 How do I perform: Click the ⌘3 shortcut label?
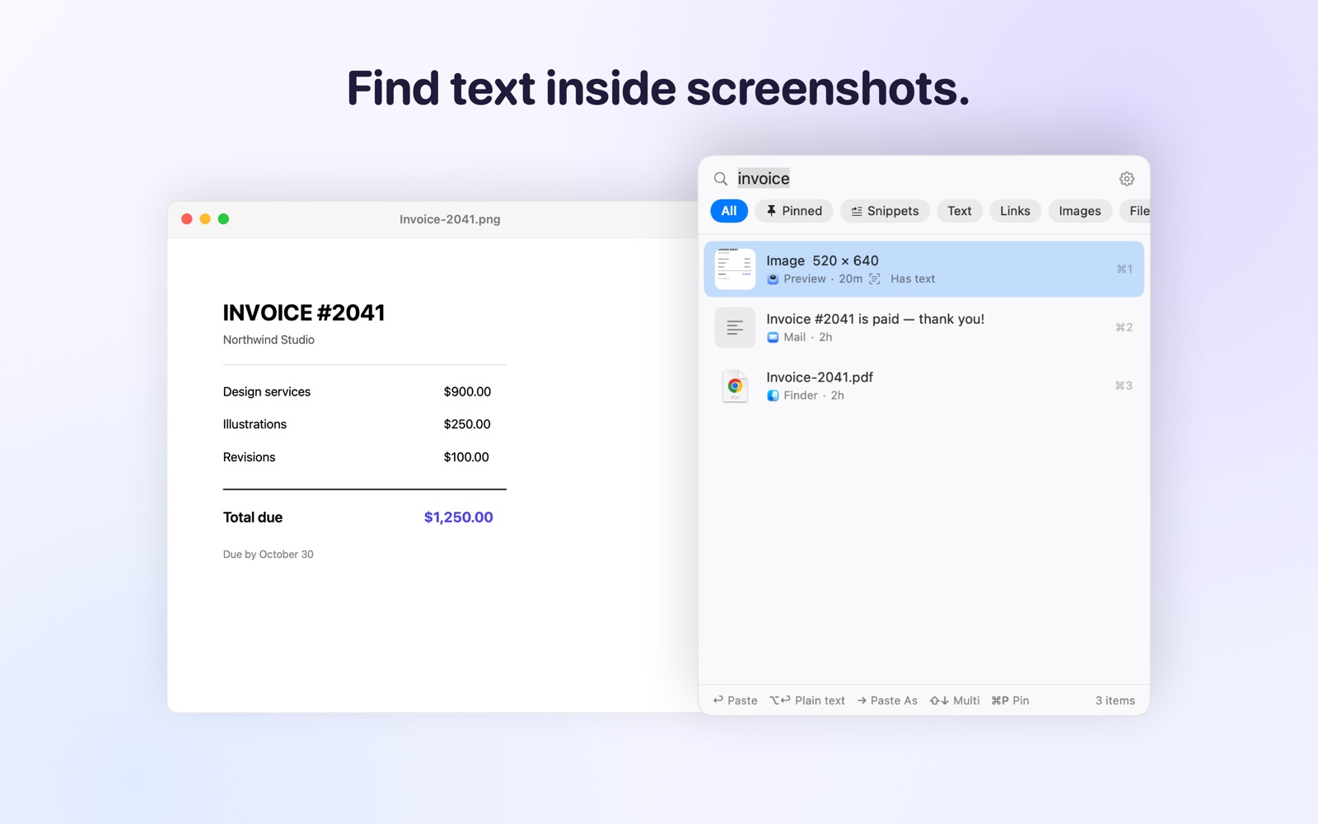click(x=1124, y=386)
